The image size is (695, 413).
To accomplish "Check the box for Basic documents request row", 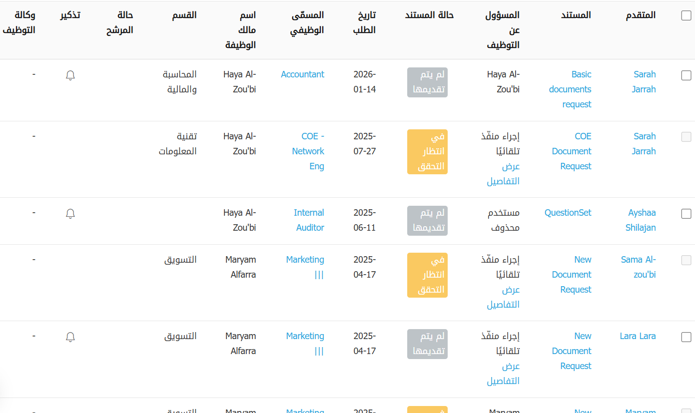I will pos(686,75).
